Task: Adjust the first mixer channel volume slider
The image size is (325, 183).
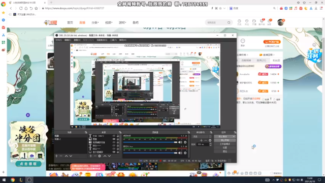Action: pos(150,142)
